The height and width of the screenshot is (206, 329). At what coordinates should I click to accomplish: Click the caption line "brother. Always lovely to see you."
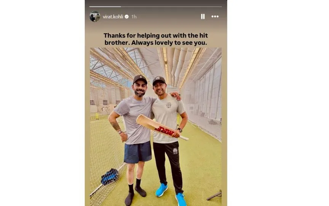[156, 43]
